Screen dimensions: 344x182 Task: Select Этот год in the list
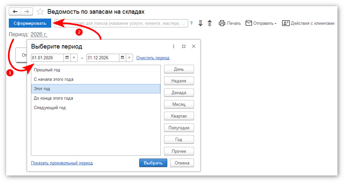coord(96,89)
